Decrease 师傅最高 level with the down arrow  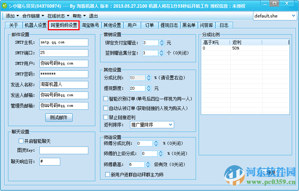(148, 166)
